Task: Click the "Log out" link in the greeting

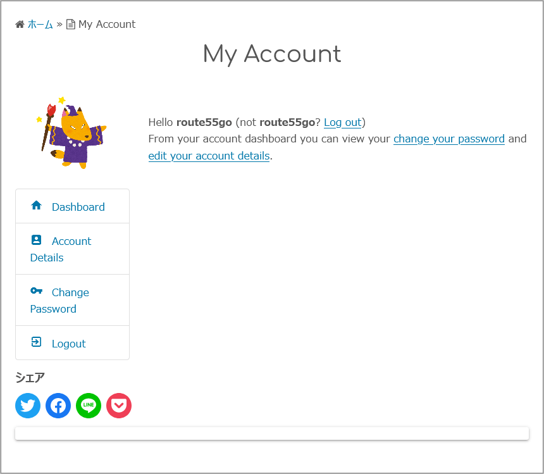Action: (342, 122)
